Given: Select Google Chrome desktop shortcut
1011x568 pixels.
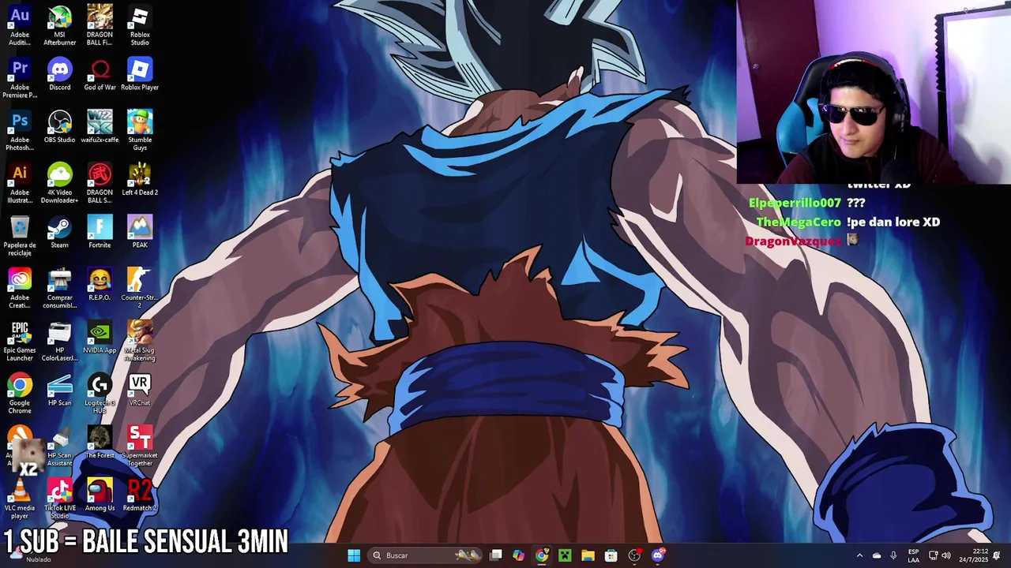Looking at the screenshot, I should [20, 394].
